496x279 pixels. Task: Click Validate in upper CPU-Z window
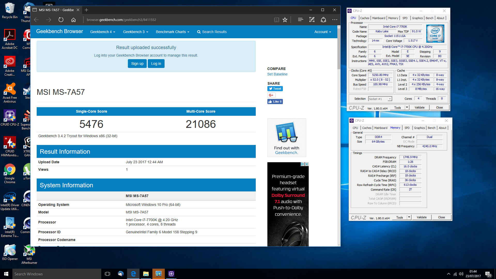[420, 107]
